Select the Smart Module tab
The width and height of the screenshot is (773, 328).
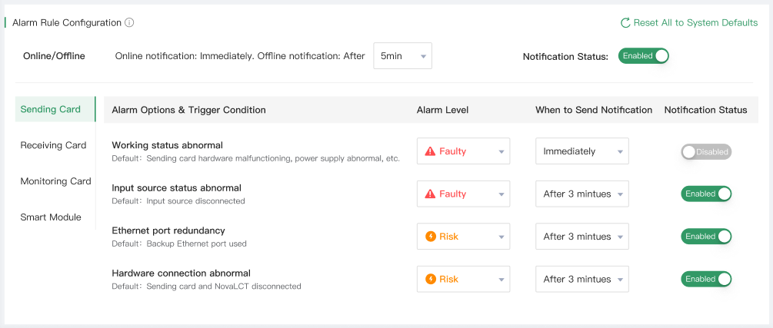[51, 217]
